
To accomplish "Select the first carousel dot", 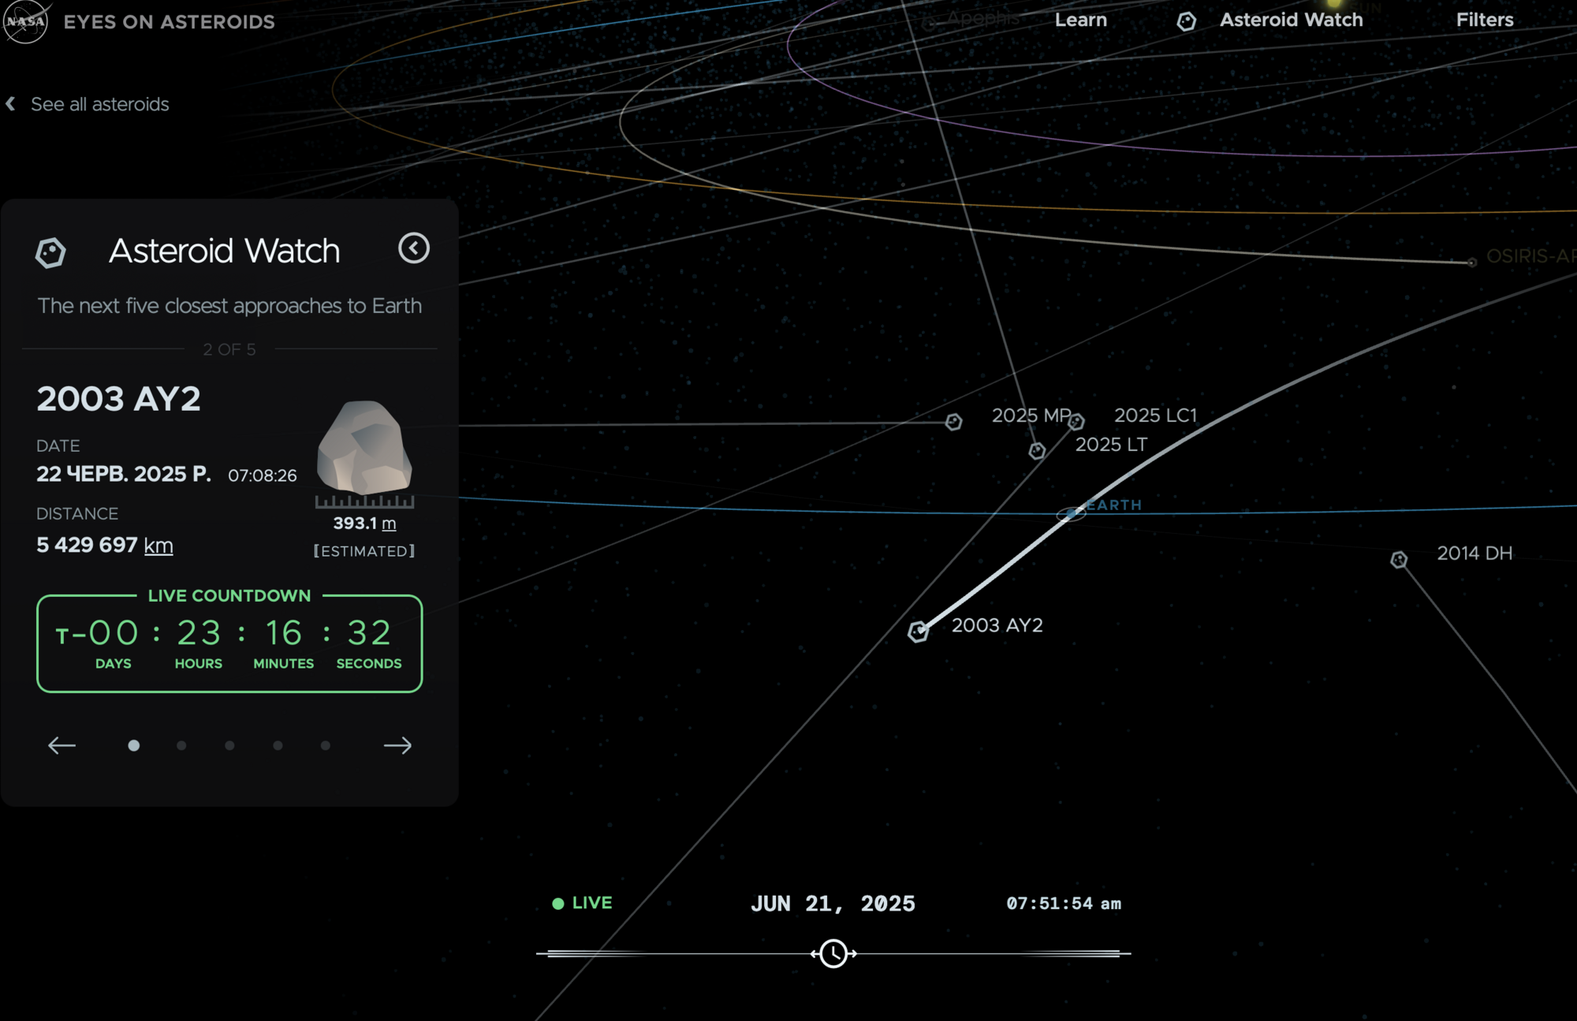I will pos(134,745).
